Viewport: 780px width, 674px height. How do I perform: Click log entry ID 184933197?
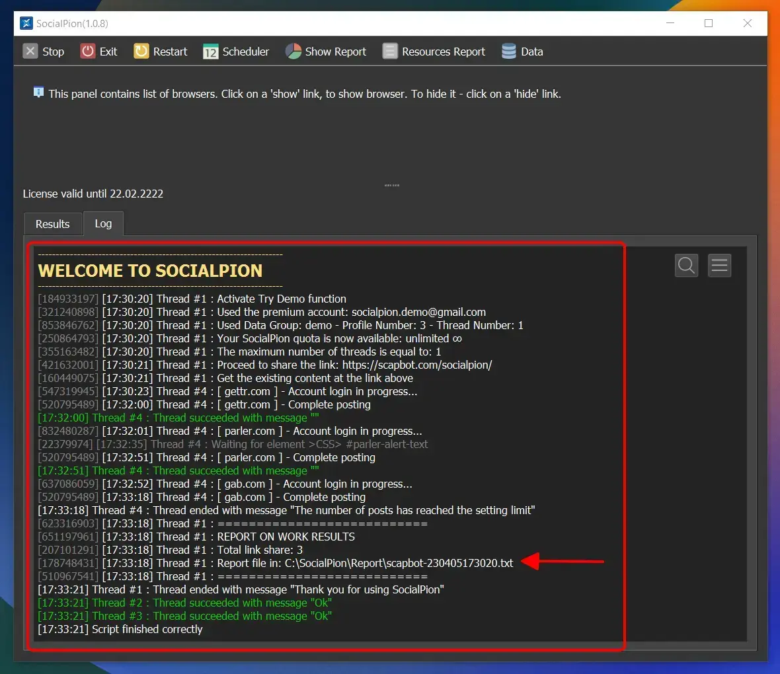(68, 299)
